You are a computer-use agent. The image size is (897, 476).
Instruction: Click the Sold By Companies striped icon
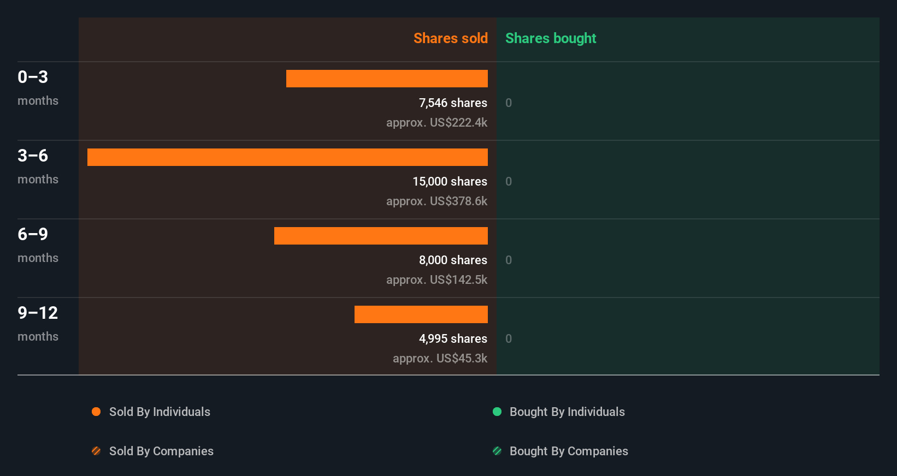click(96, 451)
